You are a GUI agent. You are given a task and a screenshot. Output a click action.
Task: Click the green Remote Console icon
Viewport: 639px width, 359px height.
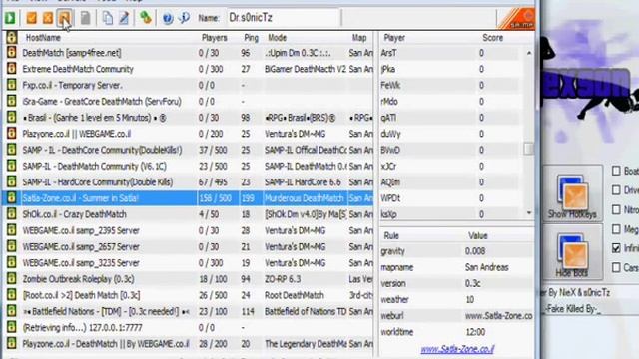click(146, 18)
